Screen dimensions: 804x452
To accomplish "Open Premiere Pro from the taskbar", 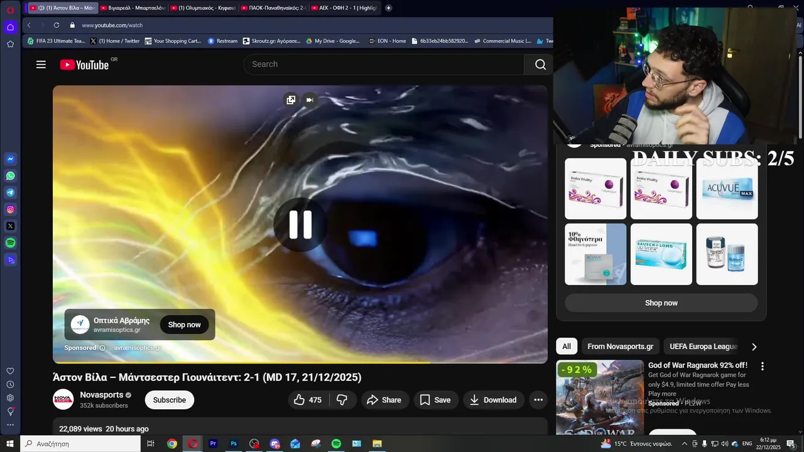I will 213,444.
